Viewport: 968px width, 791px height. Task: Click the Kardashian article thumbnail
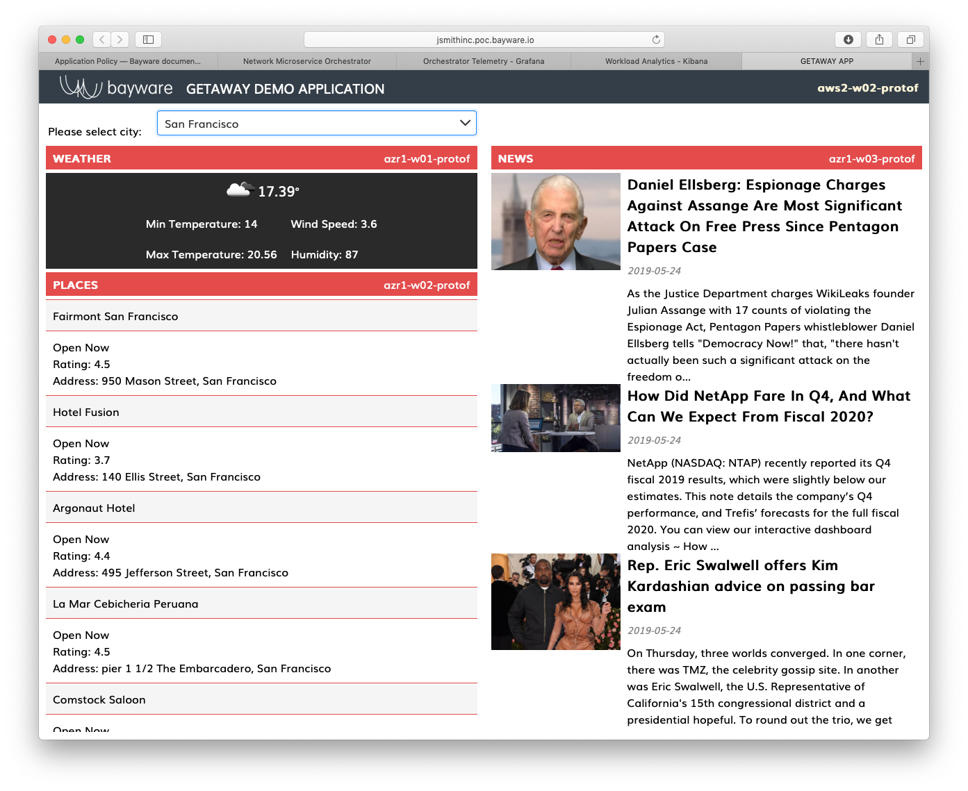(555, 601)
